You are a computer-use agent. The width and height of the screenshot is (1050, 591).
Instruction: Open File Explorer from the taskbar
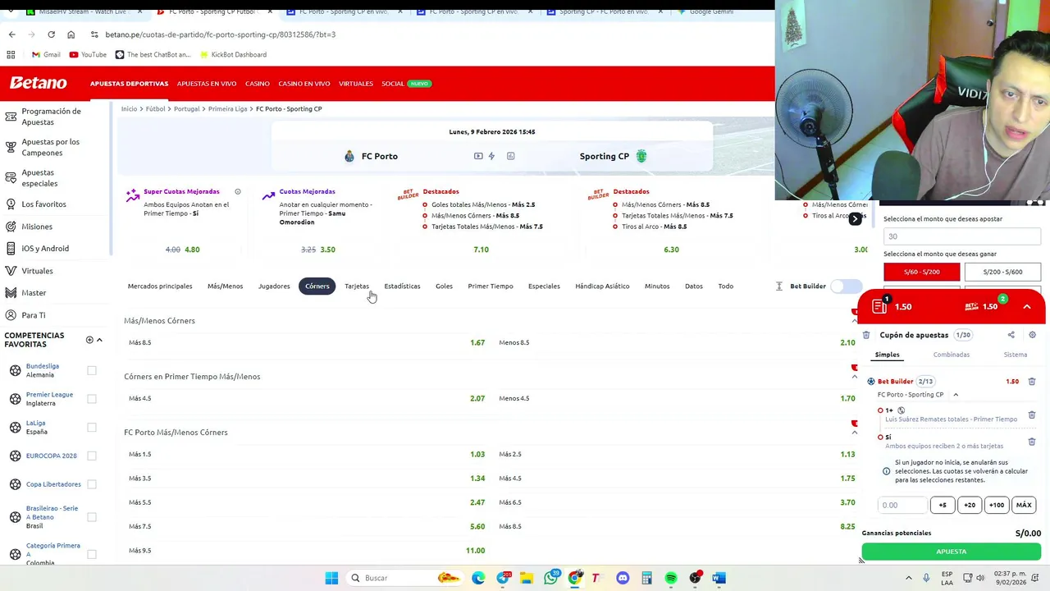(x=527, y=578)
